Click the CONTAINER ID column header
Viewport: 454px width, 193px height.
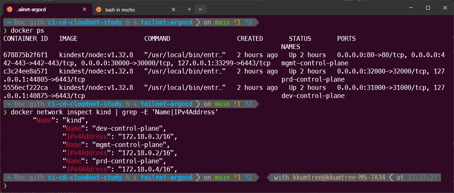26,39
